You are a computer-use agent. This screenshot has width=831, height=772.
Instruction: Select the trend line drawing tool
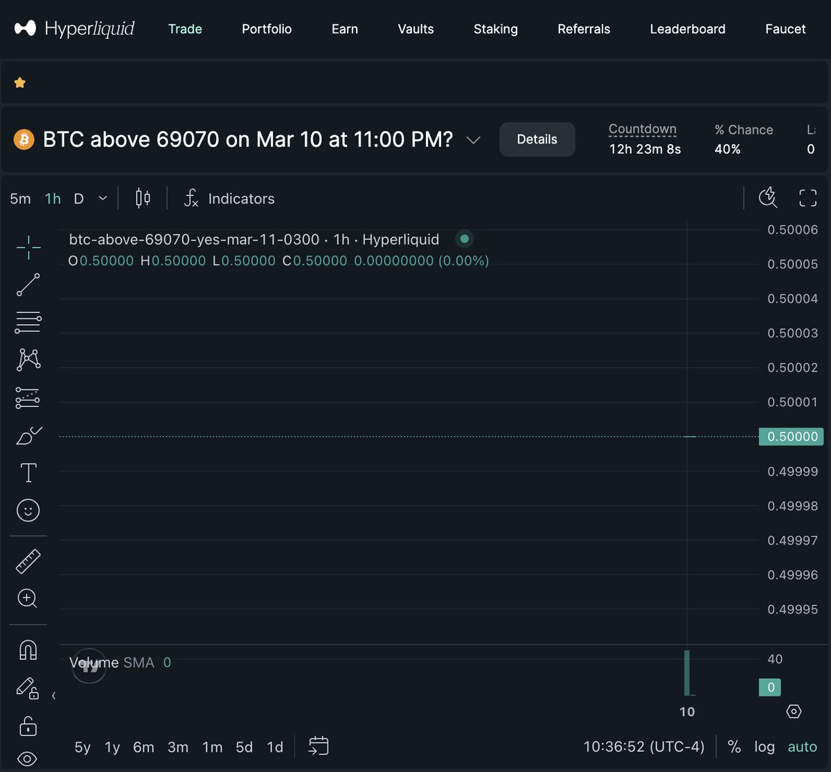pos(28,285)
